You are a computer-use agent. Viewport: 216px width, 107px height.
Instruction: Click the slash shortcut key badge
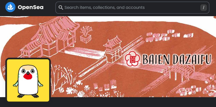coord(203,8)
